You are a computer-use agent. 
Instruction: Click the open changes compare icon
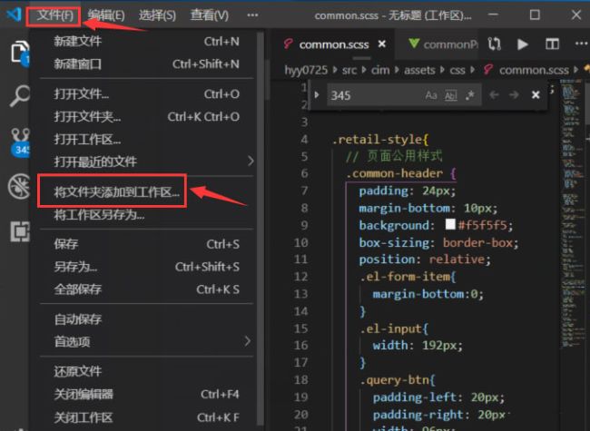[x=495, y=44]
